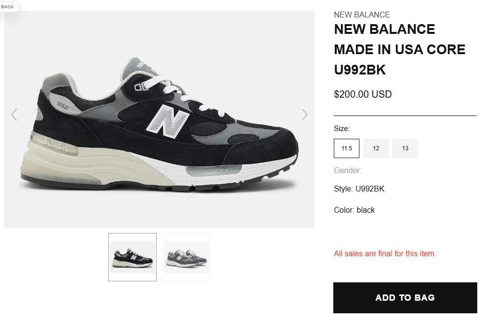
Task: Choose size 11.5
Action: (x=346, y=148)
